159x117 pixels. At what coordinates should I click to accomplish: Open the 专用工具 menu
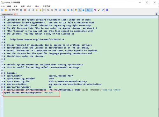pyautogui.click(x=47, y=6)
